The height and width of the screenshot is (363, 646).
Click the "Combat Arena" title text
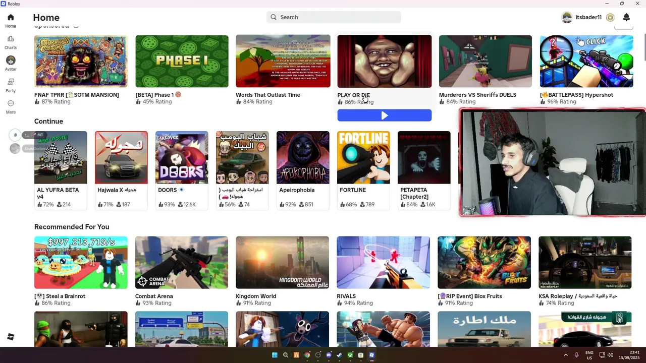point(154,296)
